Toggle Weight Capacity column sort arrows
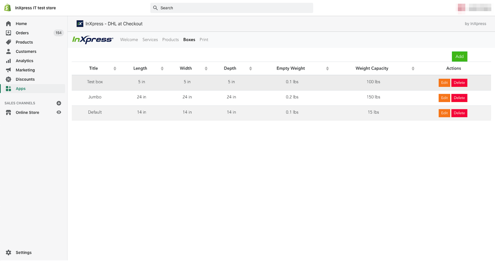 413,68
